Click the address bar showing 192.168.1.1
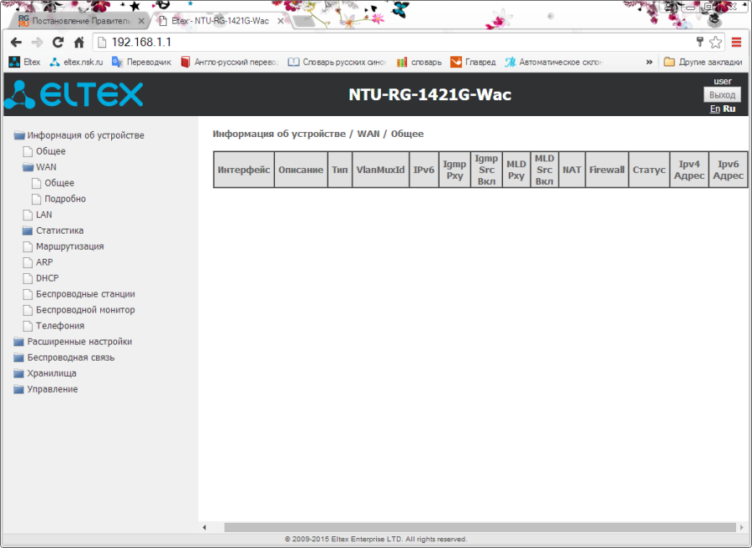 397,43
